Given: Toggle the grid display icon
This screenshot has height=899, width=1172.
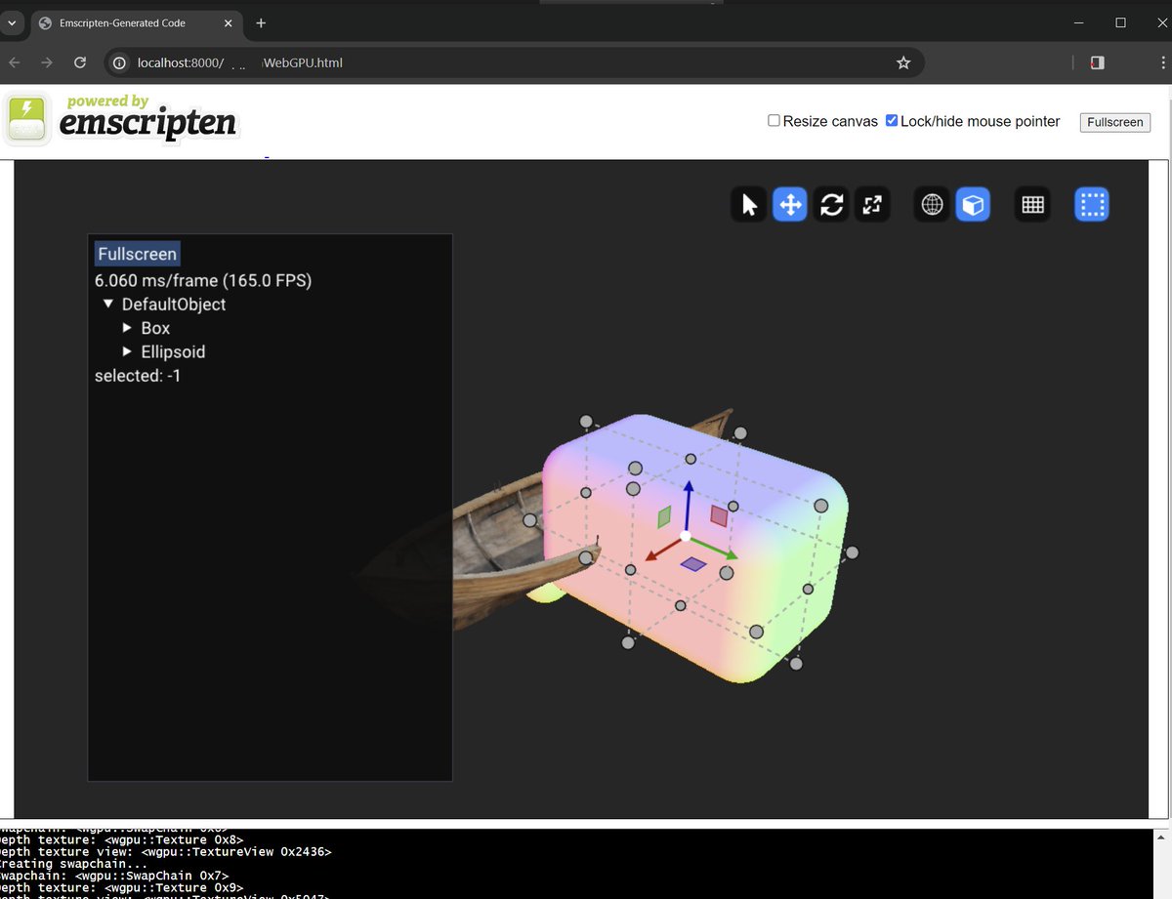Looking at the screenshot, I should [x=1032, y=205].
